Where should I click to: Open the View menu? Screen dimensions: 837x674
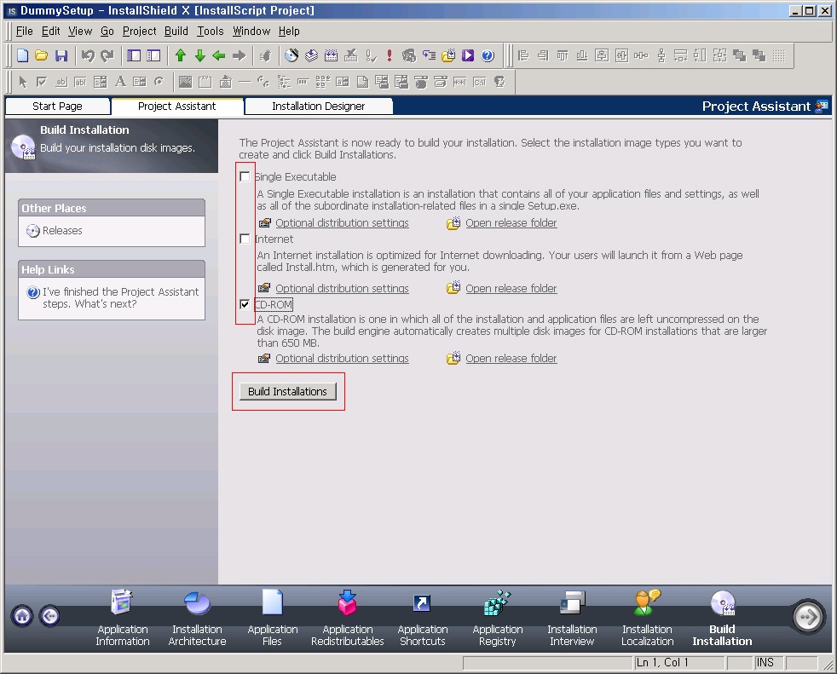coord(80,31)
